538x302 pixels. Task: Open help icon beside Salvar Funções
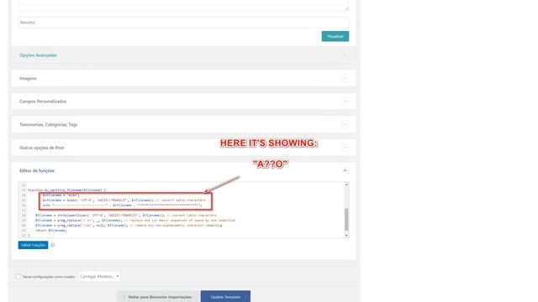click(x=52, y=245)
